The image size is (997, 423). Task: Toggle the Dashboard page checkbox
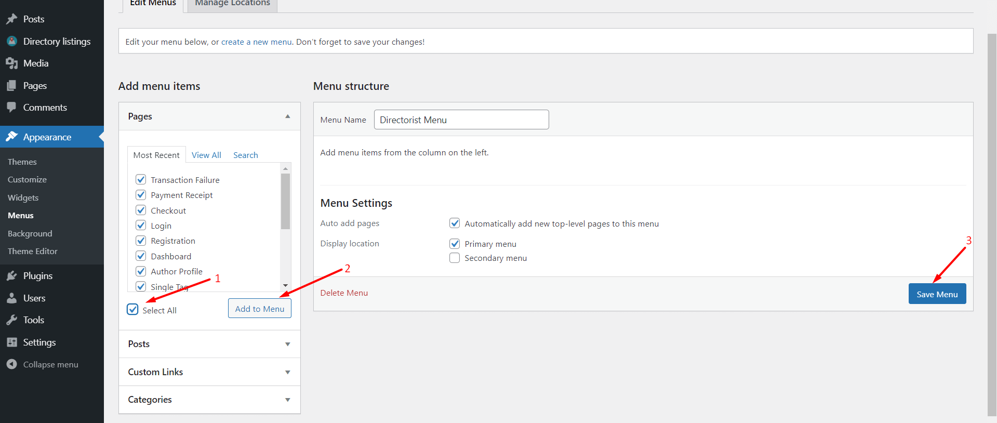[x=141, y=256]
